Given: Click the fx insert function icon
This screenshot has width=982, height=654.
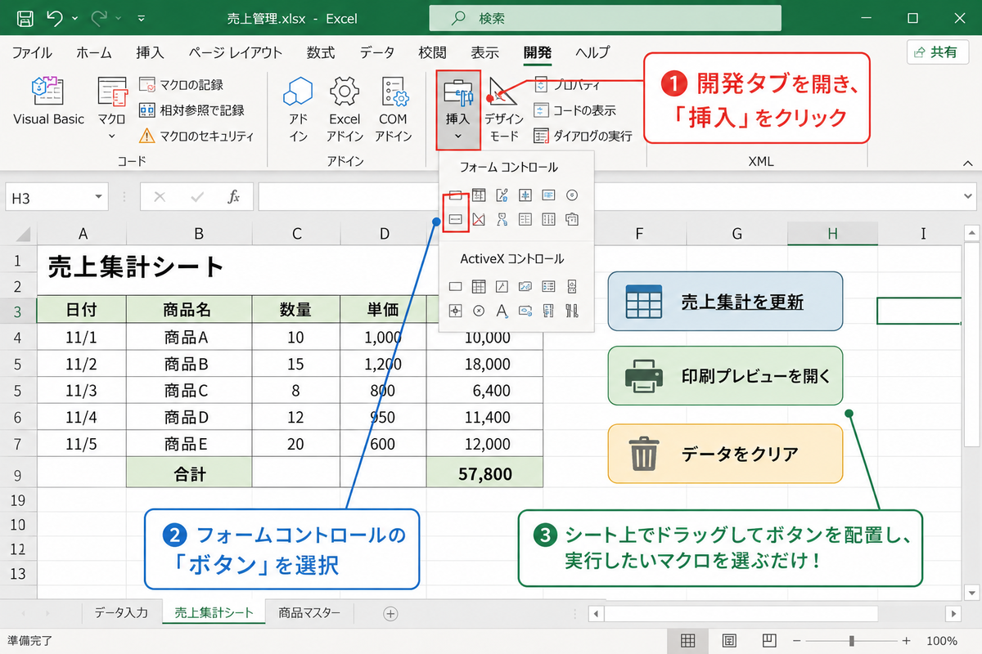Looking at the screenshot, I should pyautogui.click(x=233, y=197).
